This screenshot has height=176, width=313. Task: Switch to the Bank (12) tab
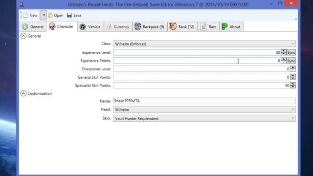coord(182,27)
